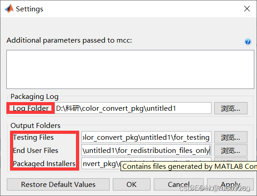The width and height of the screenshot is (257, 196).
Task: Browse for the Log Folder location
Action: point(231,108)
